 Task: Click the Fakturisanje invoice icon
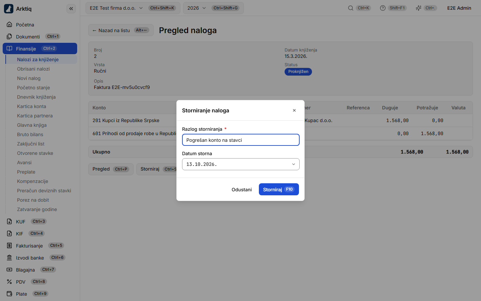coord(9,245)
